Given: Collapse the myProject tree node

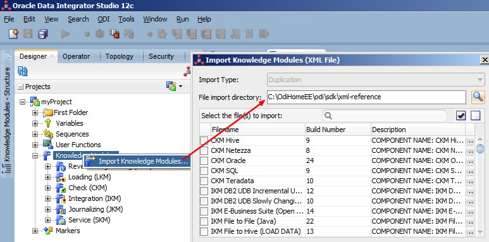Looking at the screenshot, I should point(22,102).
